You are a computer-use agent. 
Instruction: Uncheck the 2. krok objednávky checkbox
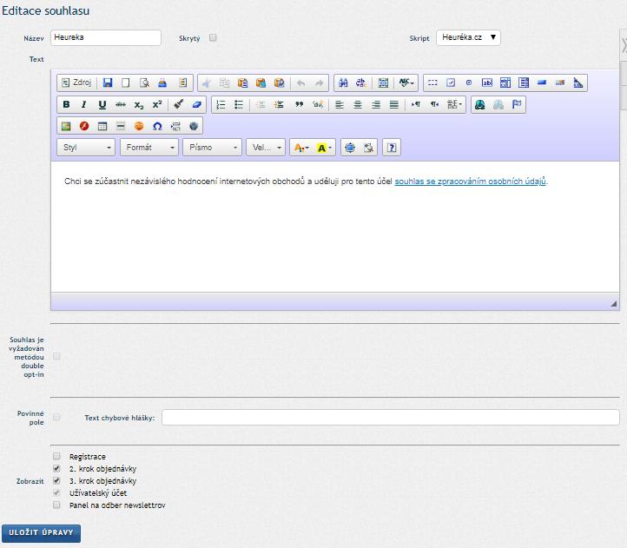(x=57, y=468)
